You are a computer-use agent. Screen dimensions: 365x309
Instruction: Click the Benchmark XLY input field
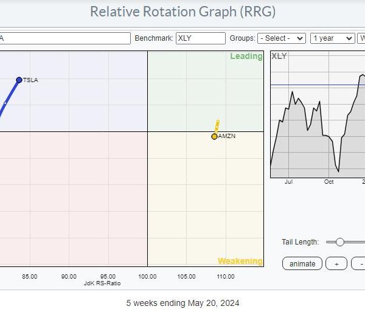(201, 38)
